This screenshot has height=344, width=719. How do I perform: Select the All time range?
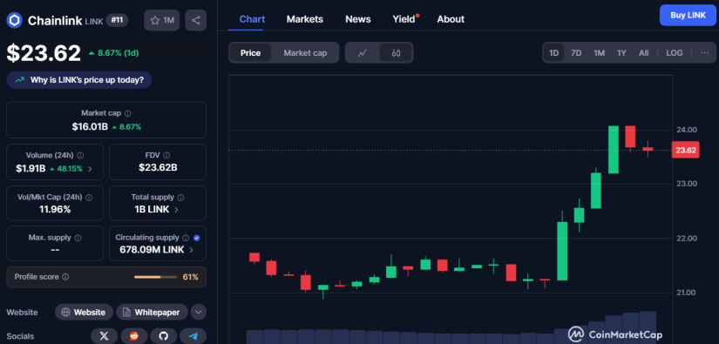click(x=644, y=52)
